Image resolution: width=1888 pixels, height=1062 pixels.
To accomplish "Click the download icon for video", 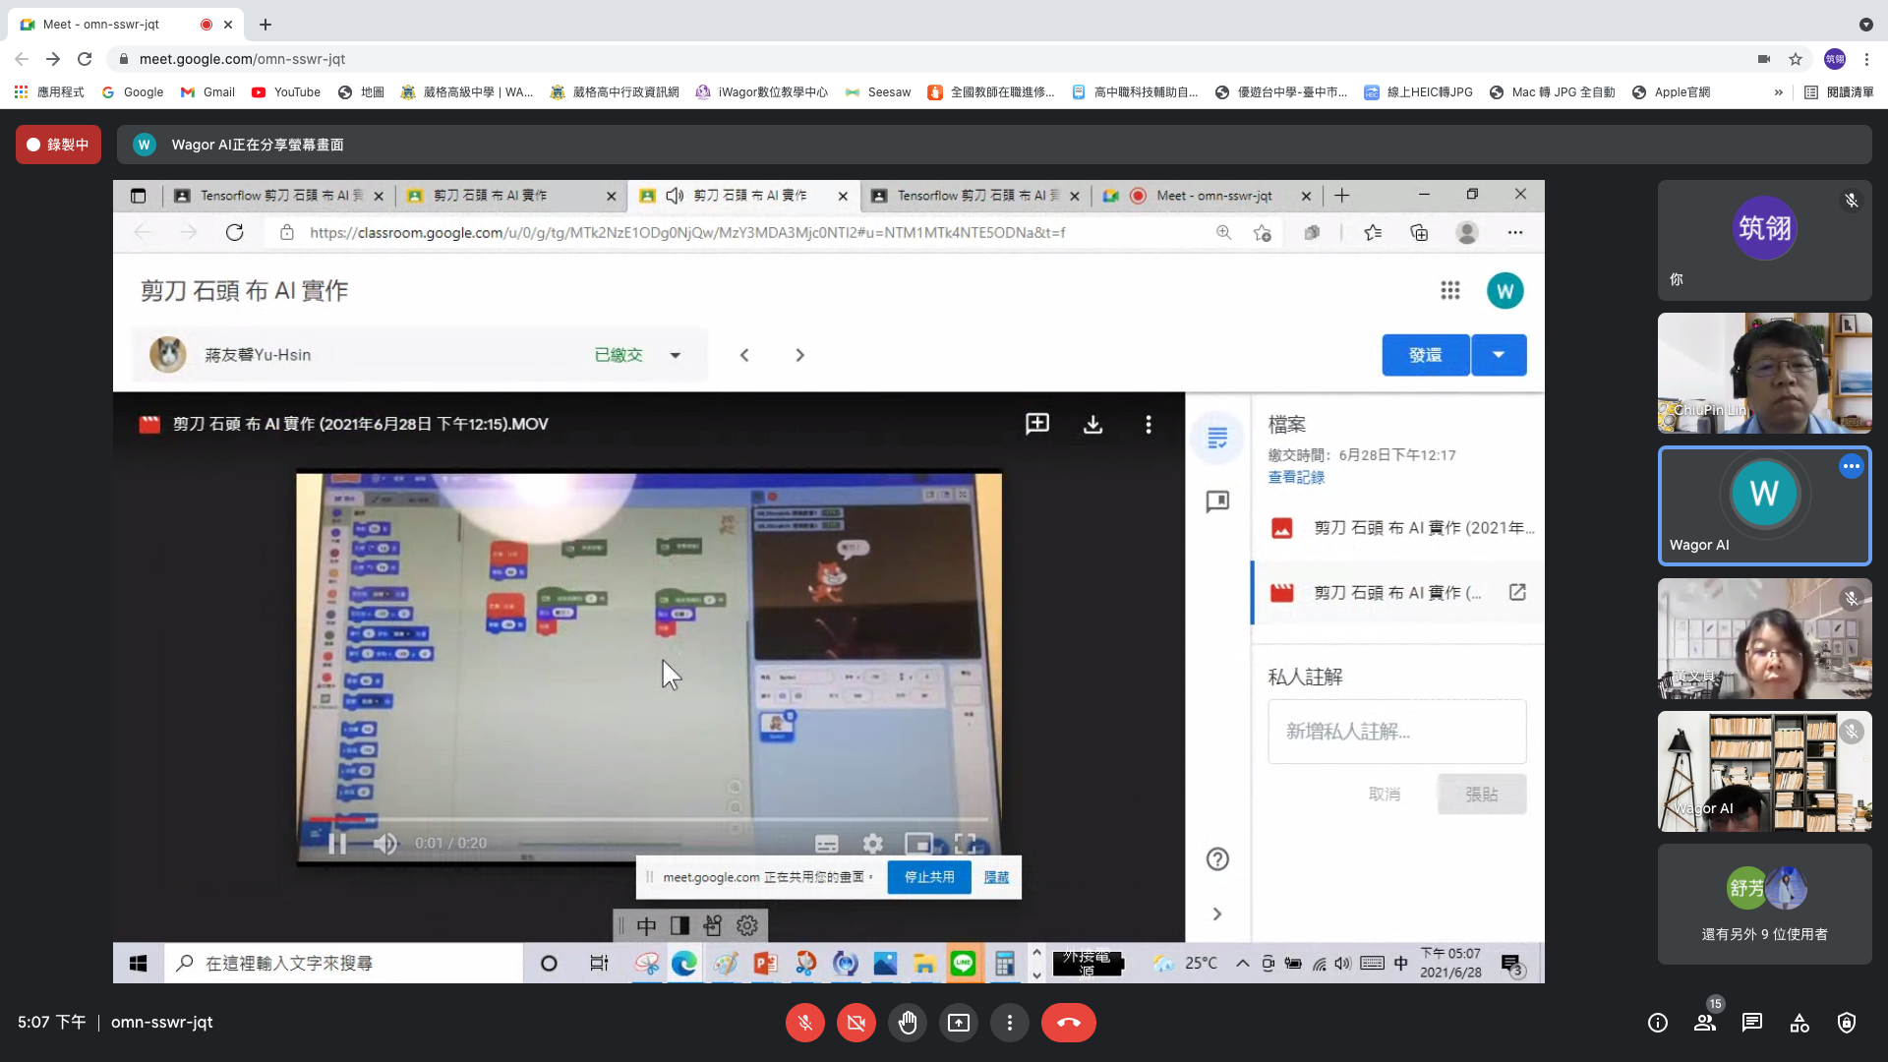I will tap(1092, 424).
